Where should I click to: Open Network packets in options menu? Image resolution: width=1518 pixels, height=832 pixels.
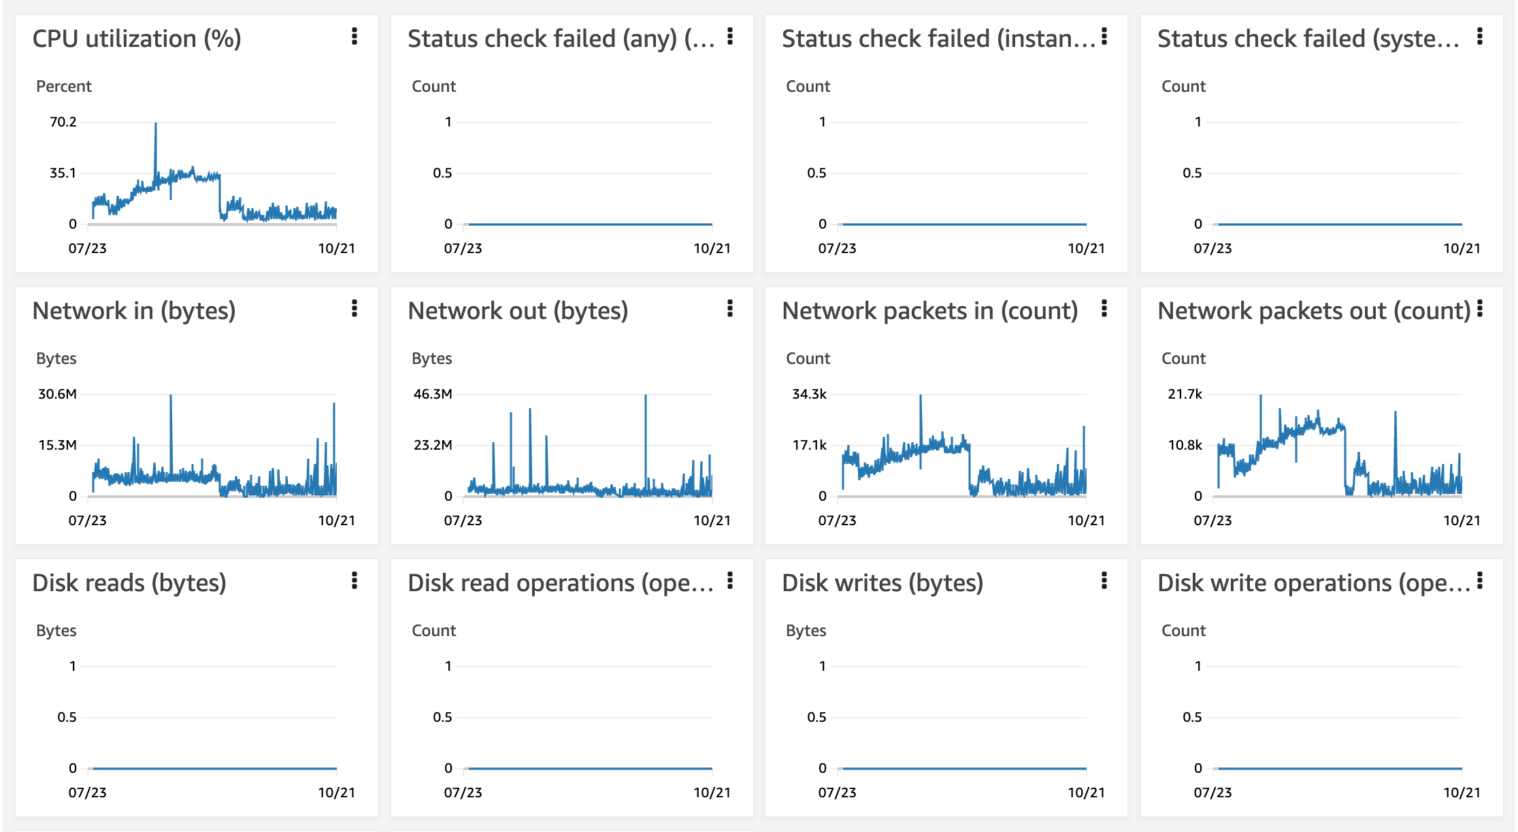pyautogui.click(x=1104, y=308)
